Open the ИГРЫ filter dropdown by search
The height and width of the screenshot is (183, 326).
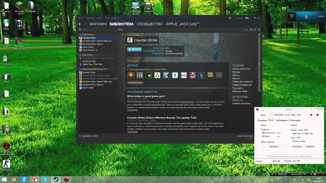(x=120, y=29)
